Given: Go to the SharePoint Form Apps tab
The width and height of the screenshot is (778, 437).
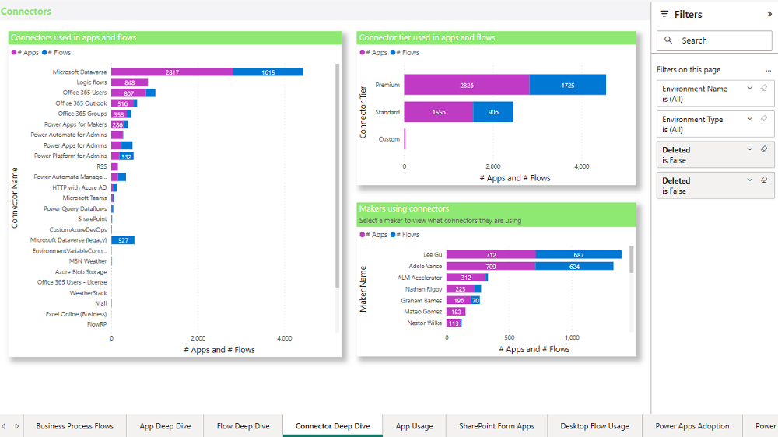Looking at the screenshot, I should pos(496,426).
